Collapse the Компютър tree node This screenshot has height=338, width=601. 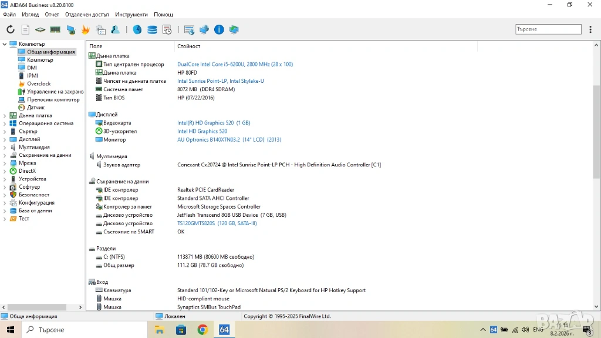point(5,44)
